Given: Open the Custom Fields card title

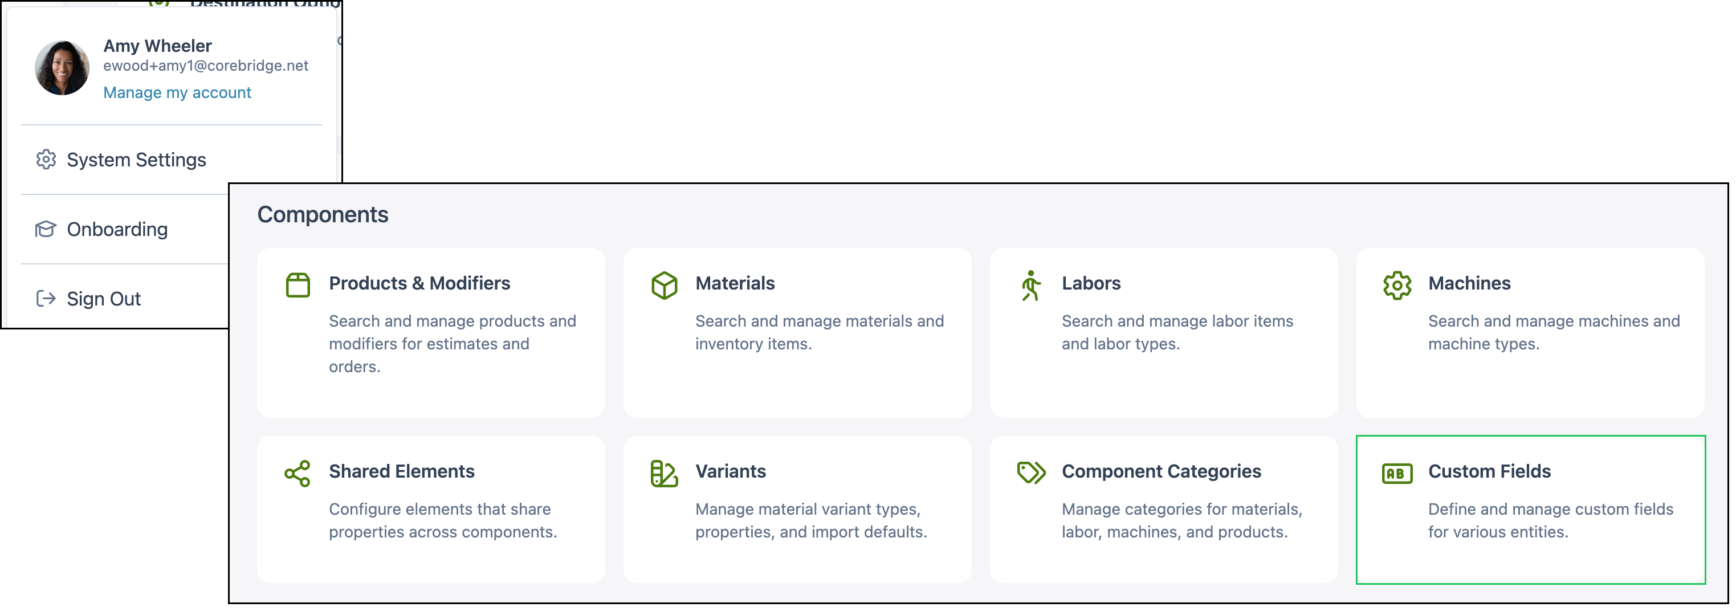Looking at the screenshot, I should pos(1489,471).
